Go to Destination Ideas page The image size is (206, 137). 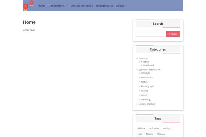coord(82,6)
